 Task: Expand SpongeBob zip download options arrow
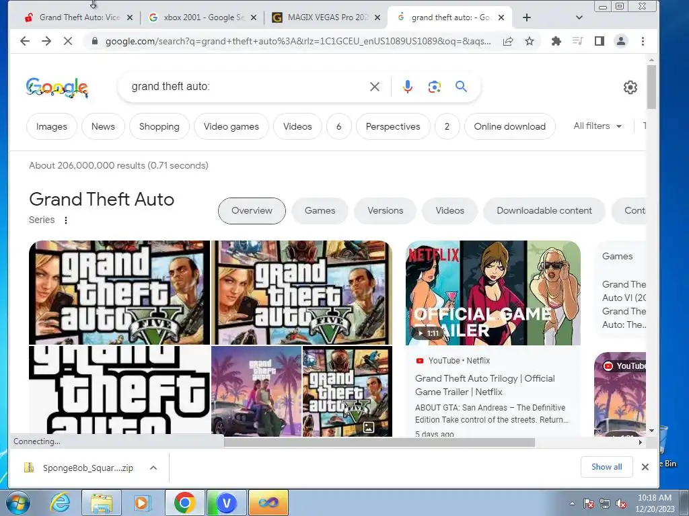tap(153, 468)
